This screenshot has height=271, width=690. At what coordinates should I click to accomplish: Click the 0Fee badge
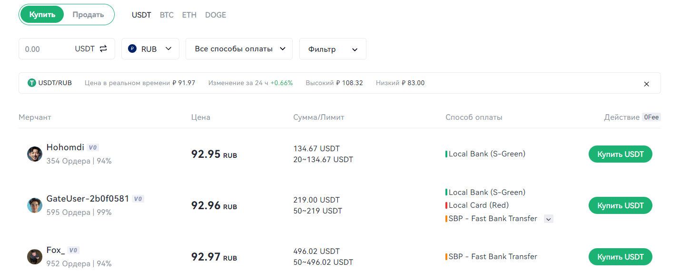651,117
